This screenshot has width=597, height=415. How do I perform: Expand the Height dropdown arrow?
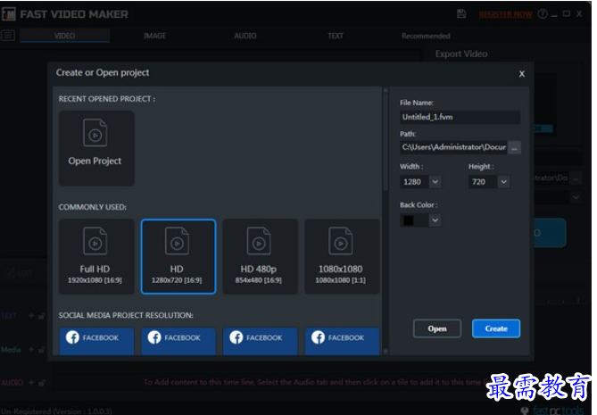point(503,181)
